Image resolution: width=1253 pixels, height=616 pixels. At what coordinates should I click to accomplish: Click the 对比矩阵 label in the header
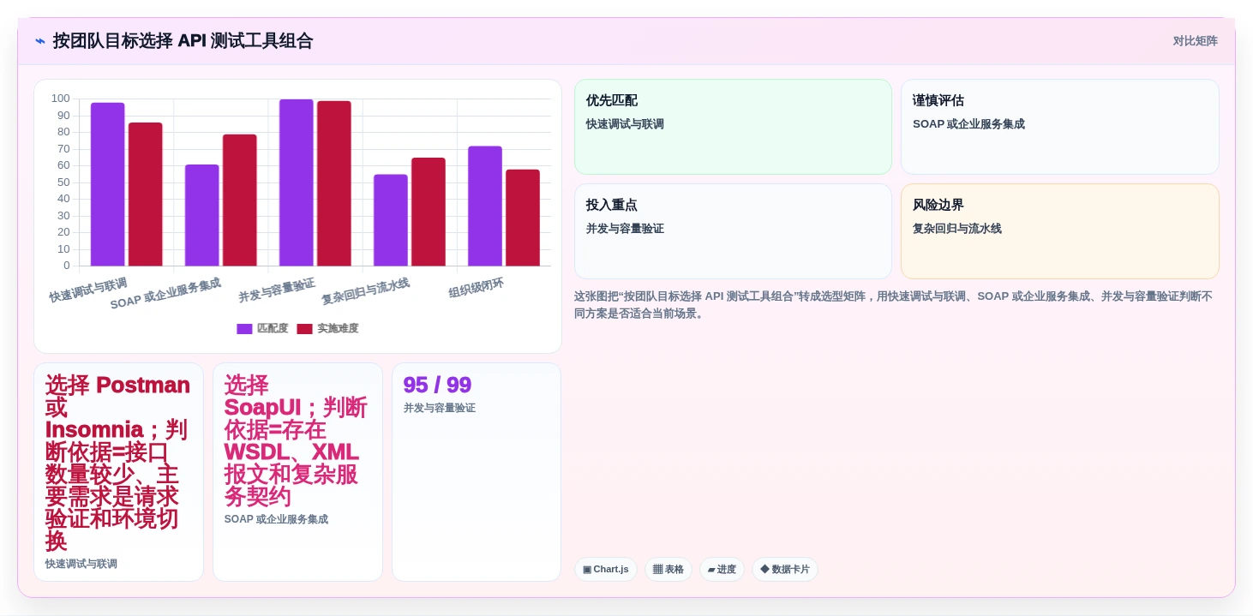[1195, 41]
